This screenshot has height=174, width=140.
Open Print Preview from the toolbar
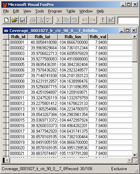pos(41,20)
